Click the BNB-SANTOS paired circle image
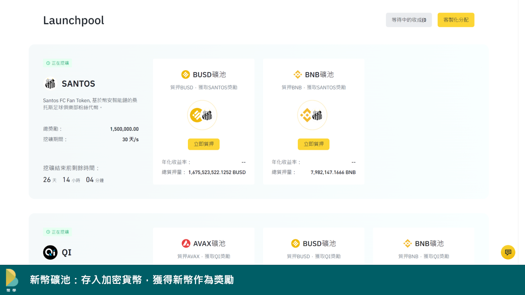 point(312,115)
